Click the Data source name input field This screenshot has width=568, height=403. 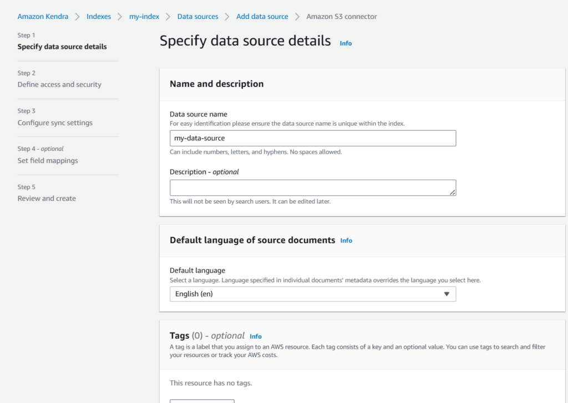pyautogui.click(x=313, y=138)
